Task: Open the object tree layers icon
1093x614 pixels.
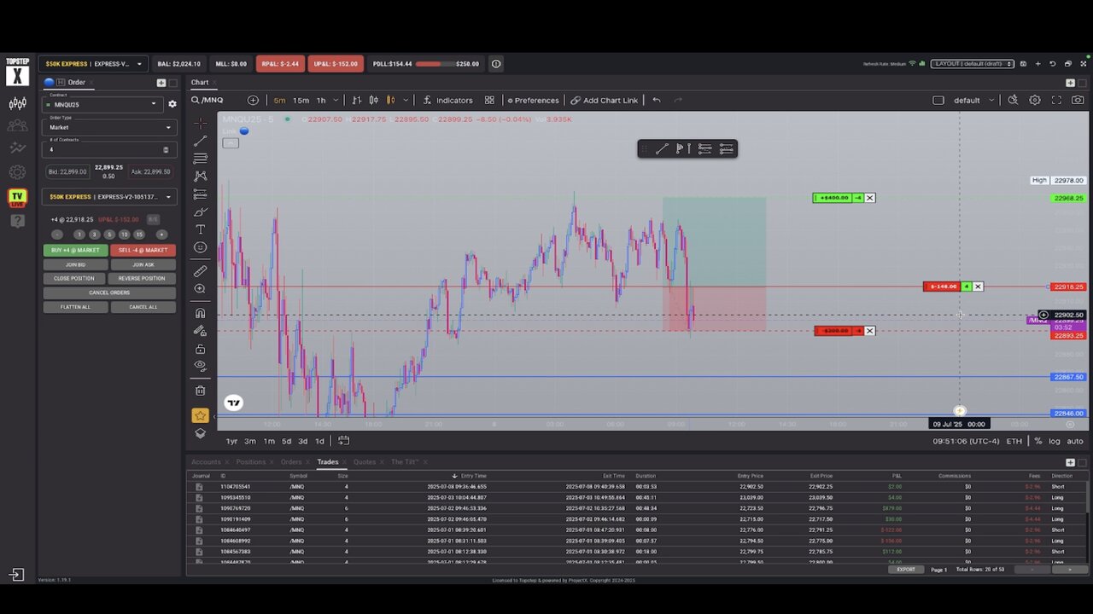Action: tap(200, 433)
